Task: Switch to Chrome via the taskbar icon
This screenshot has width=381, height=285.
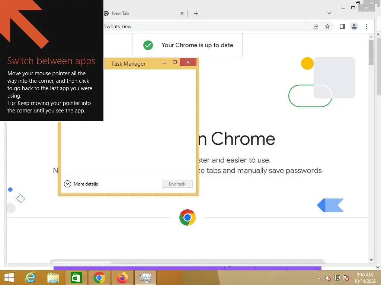Action: coord(99,278)
